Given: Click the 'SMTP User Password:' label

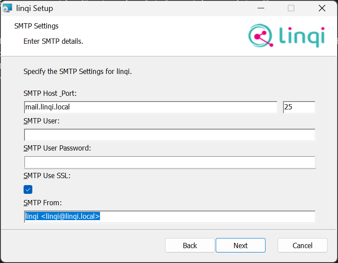Looking at the screenshot, I should pyautogui.click(x=57, y=148).
